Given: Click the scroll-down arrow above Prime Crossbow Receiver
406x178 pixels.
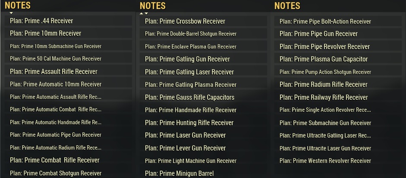Looking at the screenshot, I should click(x=147, y=13).
